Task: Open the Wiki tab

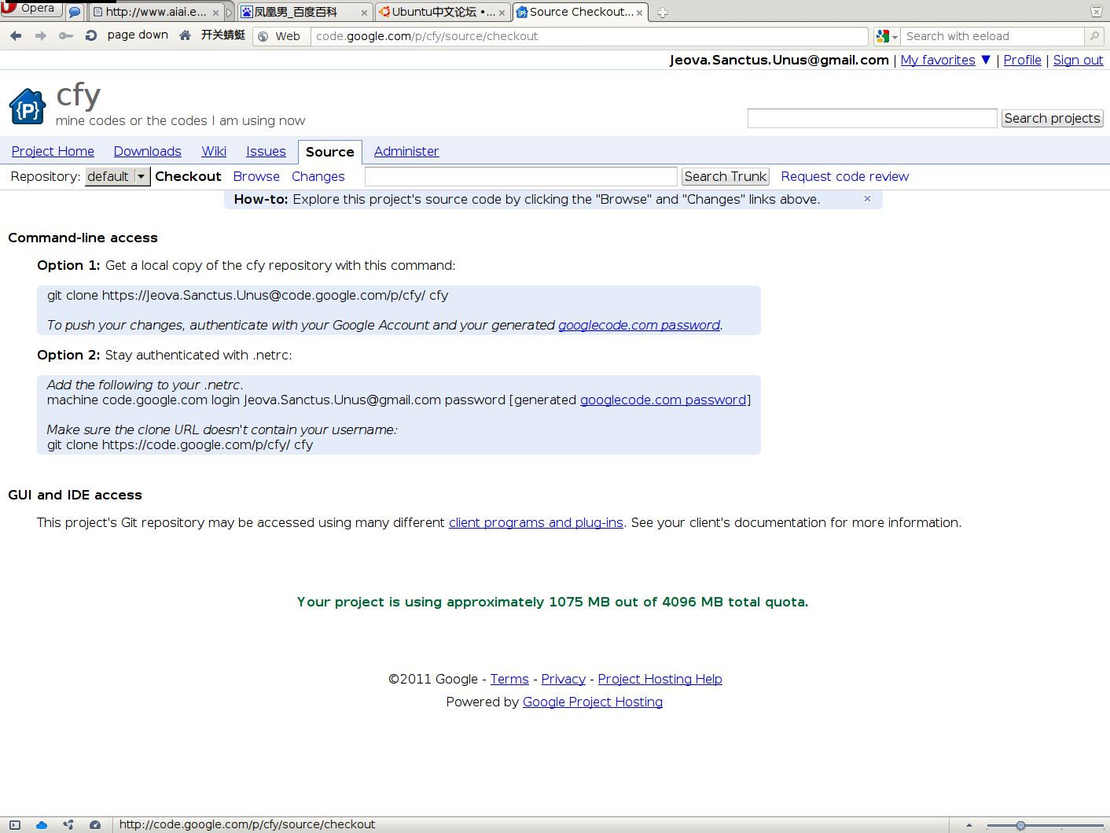Action: [x=214, y=152]
